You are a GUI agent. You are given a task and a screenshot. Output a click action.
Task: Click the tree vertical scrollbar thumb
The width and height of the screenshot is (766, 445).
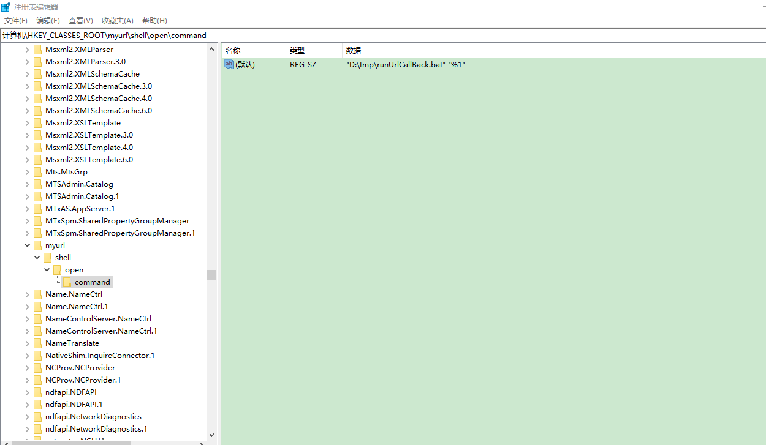pyautogui.click(x=212, y=275)
